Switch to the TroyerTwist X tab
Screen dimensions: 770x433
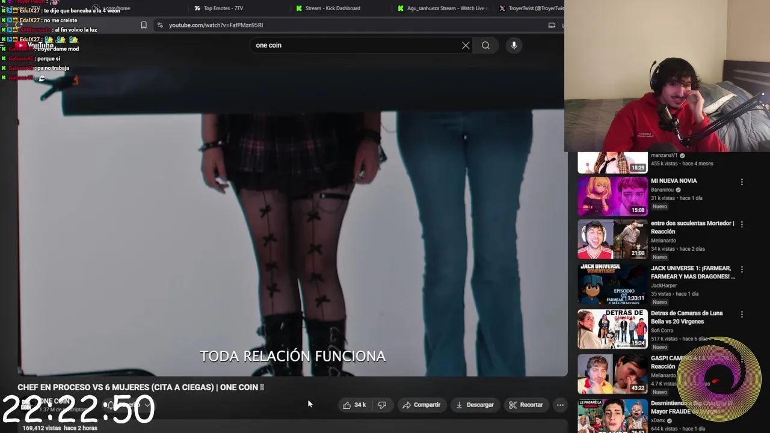[532, 8]
